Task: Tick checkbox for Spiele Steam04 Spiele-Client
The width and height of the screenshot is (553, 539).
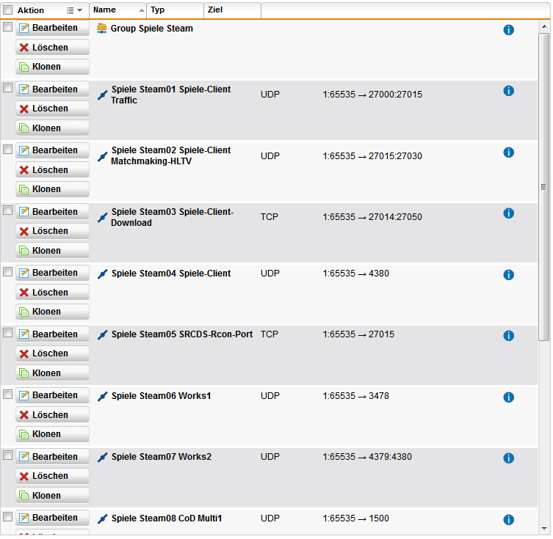Action: click(x=8, y=272)
